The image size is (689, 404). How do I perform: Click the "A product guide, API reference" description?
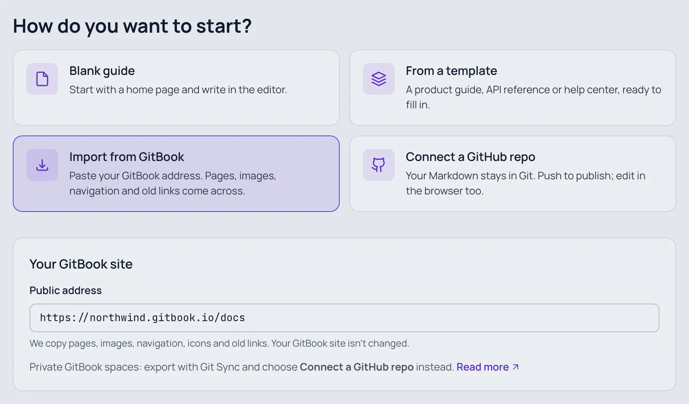pos(533,97)
